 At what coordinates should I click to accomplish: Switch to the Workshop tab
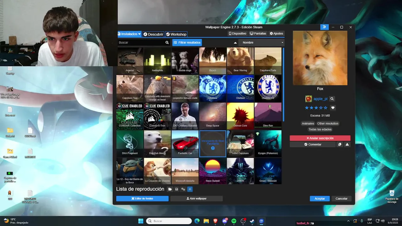point(176,34)
